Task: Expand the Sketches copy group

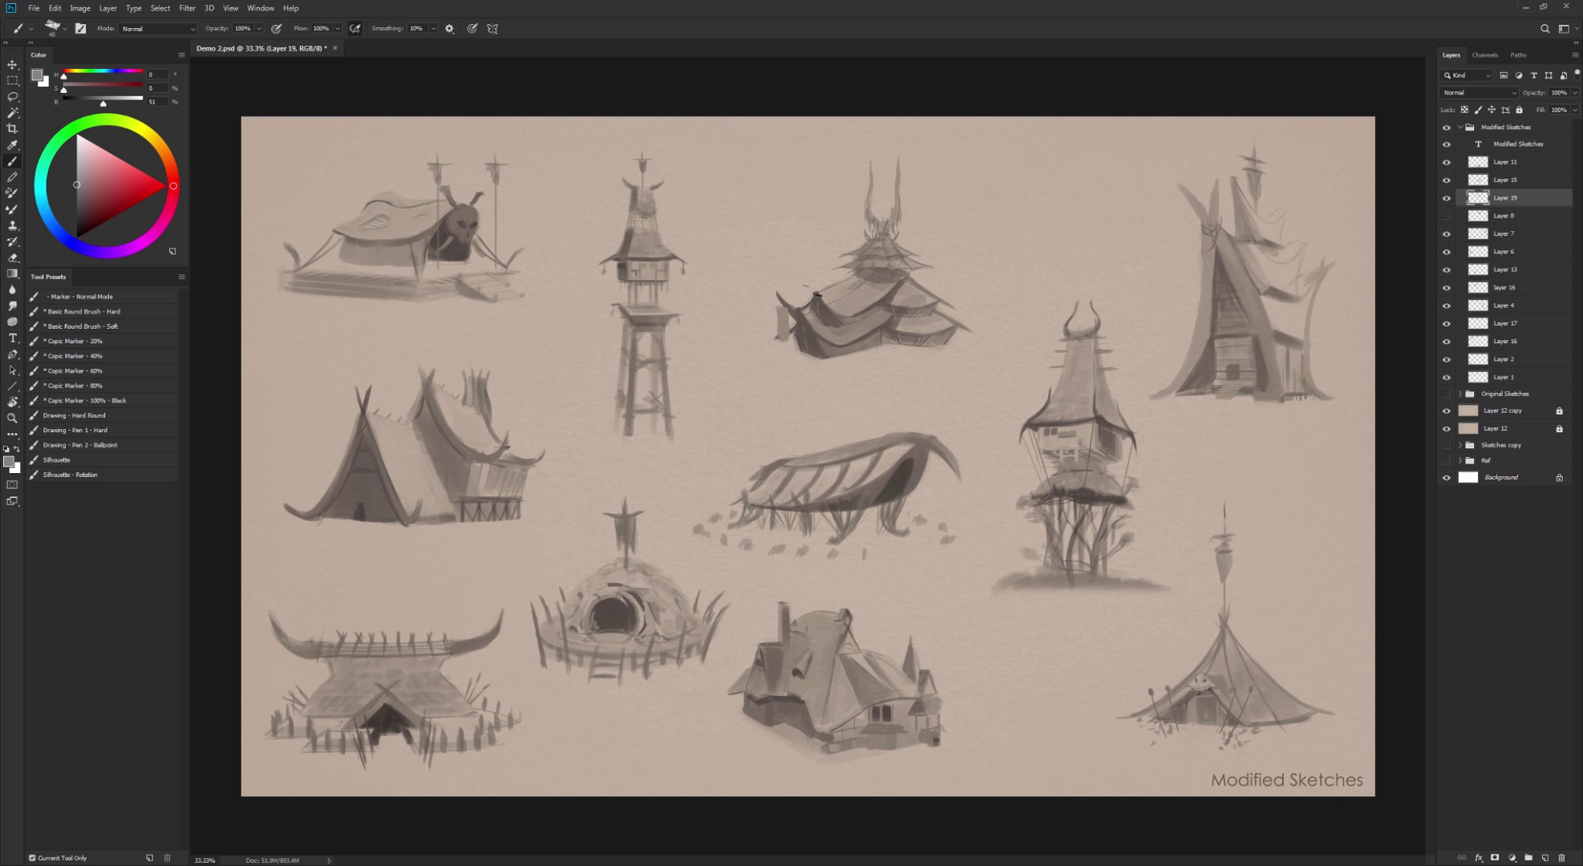Action: click(x=1460, y=445)
